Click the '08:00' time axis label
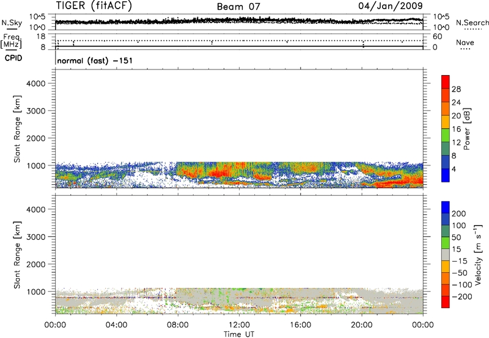 point(178,325)
